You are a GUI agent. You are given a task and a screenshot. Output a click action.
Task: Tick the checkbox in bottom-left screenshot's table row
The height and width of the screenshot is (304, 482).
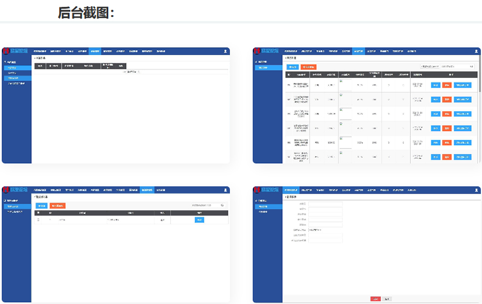pos(39,220)
